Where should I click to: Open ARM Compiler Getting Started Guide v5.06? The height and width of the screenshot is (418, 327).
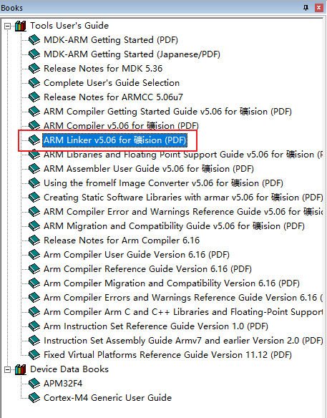tap(167, 112)
